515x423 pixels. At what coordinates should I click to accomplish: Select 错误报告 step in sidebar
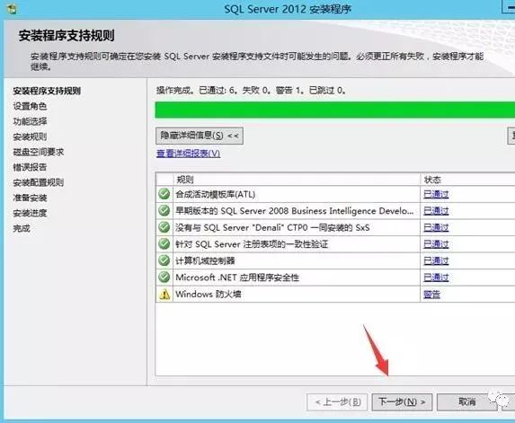click(30, 167)
